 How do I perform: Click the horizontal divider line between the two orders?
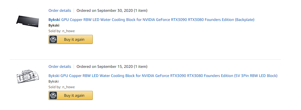click(145, 59)
